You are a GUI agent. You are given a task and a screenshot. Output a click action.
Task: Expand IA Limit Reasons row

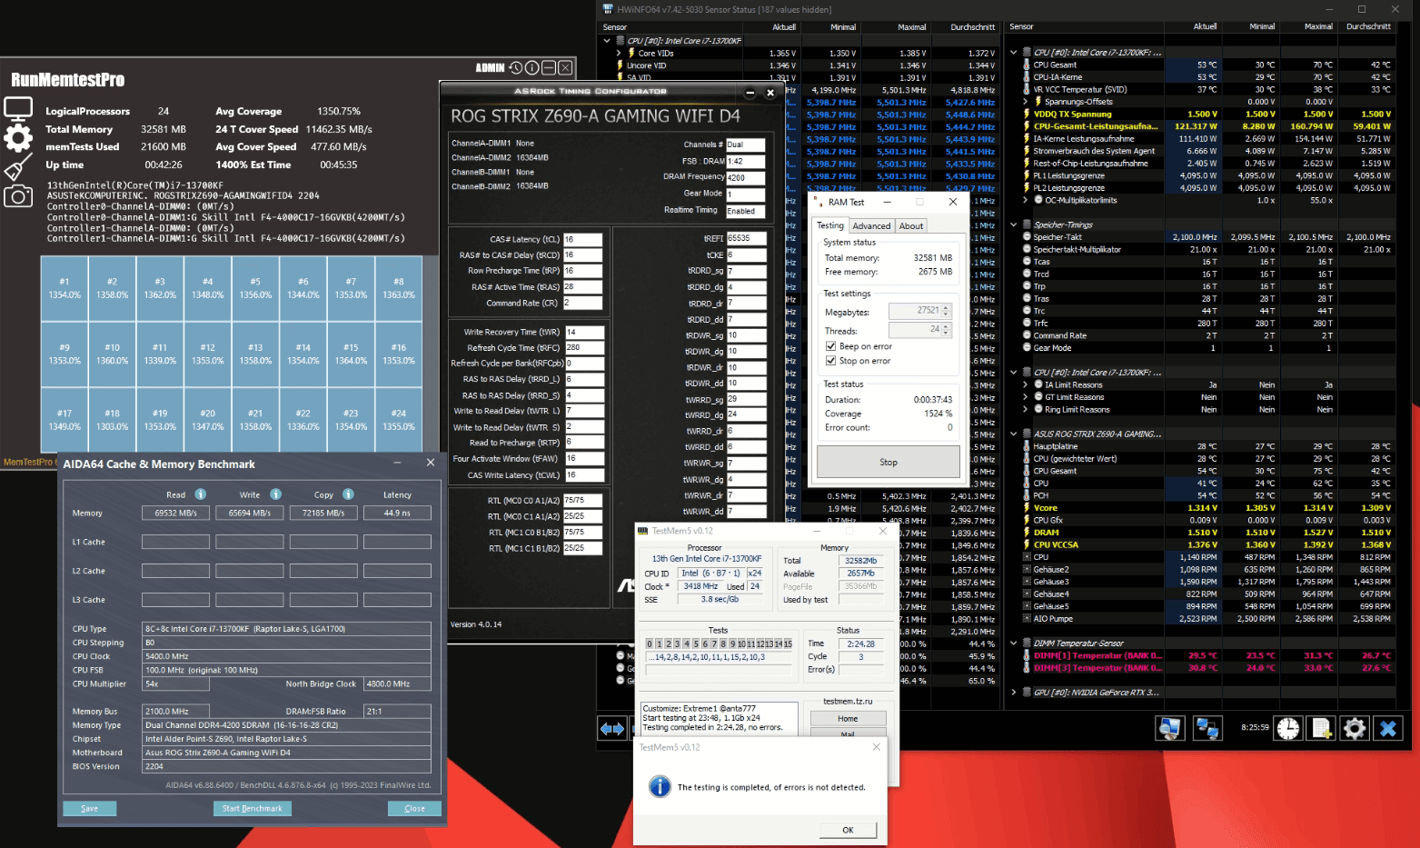[1027, 384]
